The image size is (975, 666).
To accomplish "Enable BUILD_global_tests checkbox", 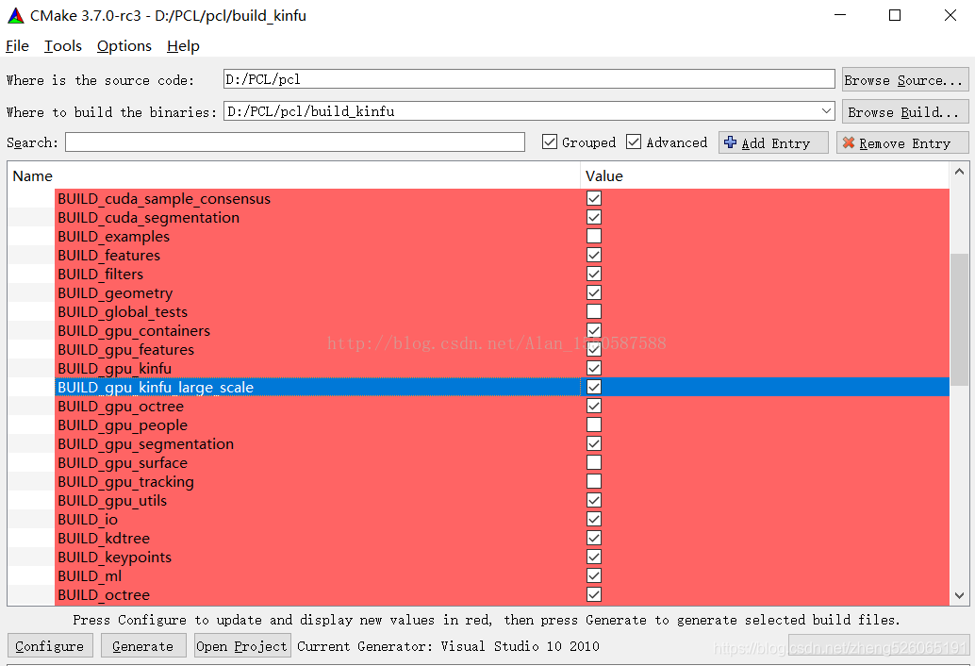I will pos(594,311).
